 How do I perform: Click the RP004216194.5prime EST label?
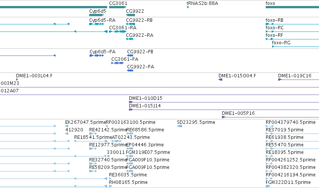tap(291, 175)
